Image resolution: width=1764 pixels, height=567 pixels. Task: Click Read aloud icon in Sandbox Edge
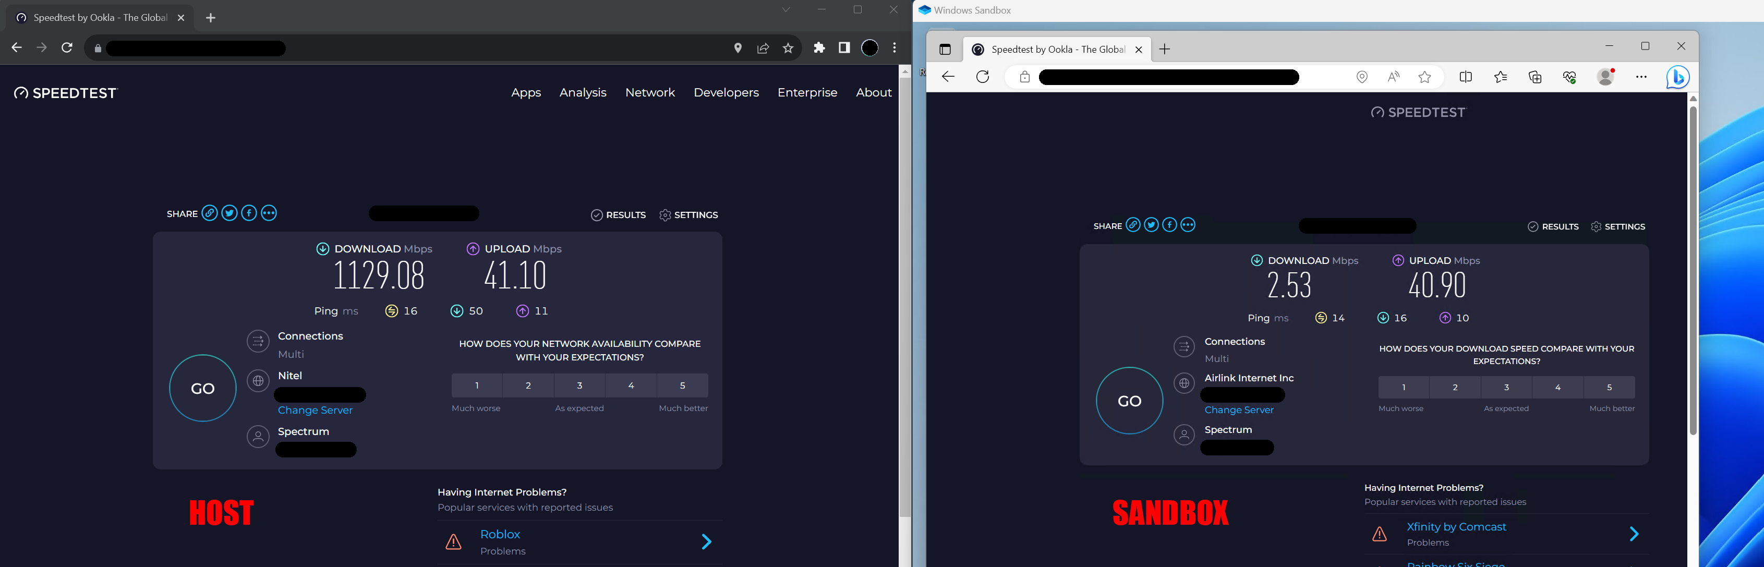[x=1394, y=77]
